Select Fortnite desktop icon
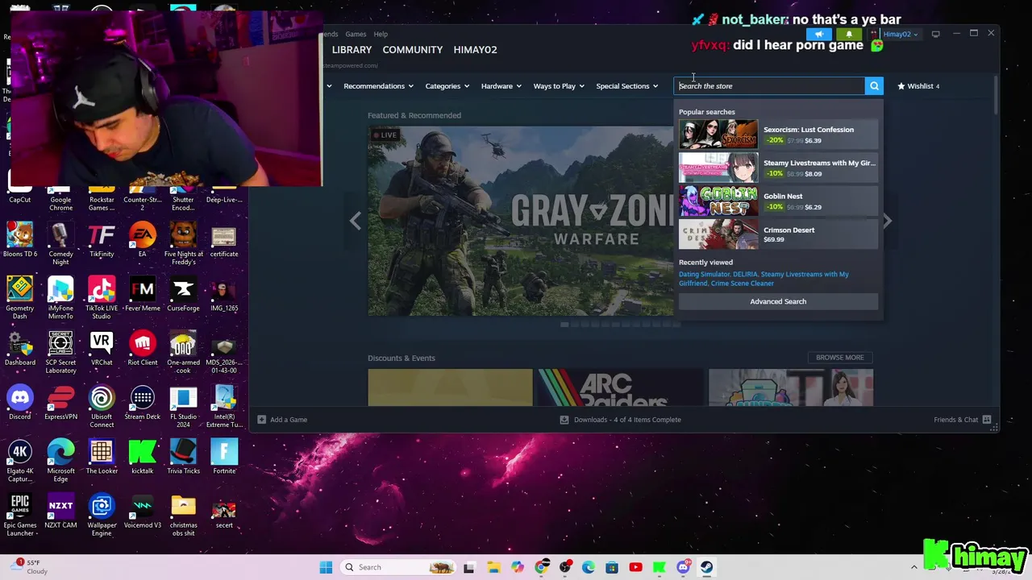This screenshot has width=1032, height=580. click(224, 457)
